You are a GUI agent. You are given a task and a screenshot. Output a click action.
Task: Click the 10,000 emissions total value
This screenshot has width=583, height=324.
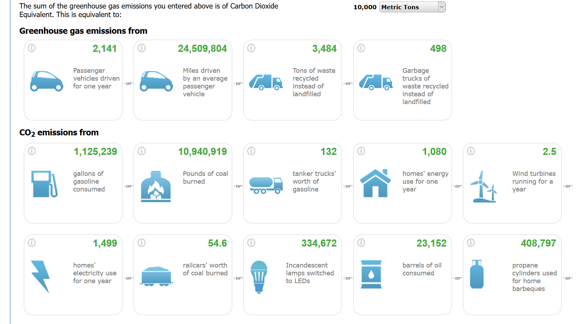tap(365, 7)
